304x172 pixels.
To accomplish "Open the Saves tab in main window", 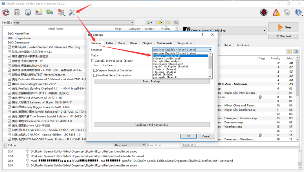I will [228, 45].
